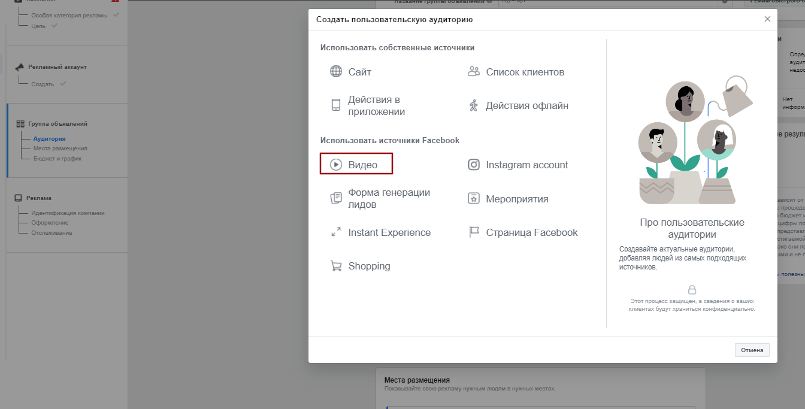The width and height of the screenshot is (805, 409).
Task: Open Бюджет и график sidebar item
Action: pyautogui.click(x=57, y=159)
